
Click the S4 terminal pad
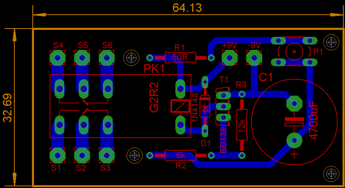pyautogui.click(x=57, y=58)
